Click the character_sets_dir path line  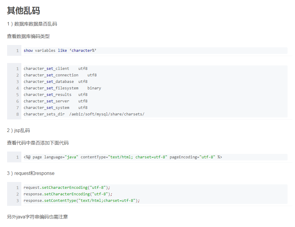click(84, 114)
